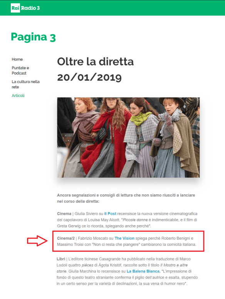
Task: Click the Rai square logo mark
Action: (x=15, y=8)
